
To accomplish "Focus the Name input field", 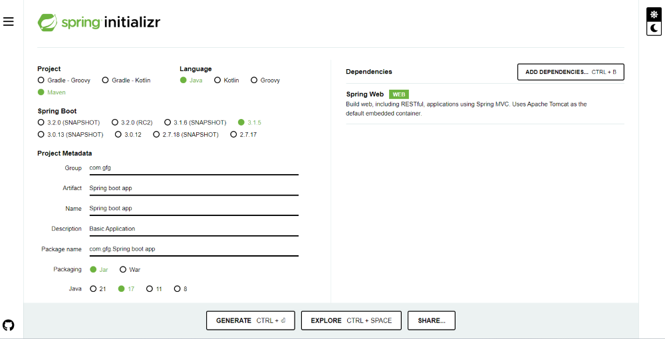I will (194, 209).
